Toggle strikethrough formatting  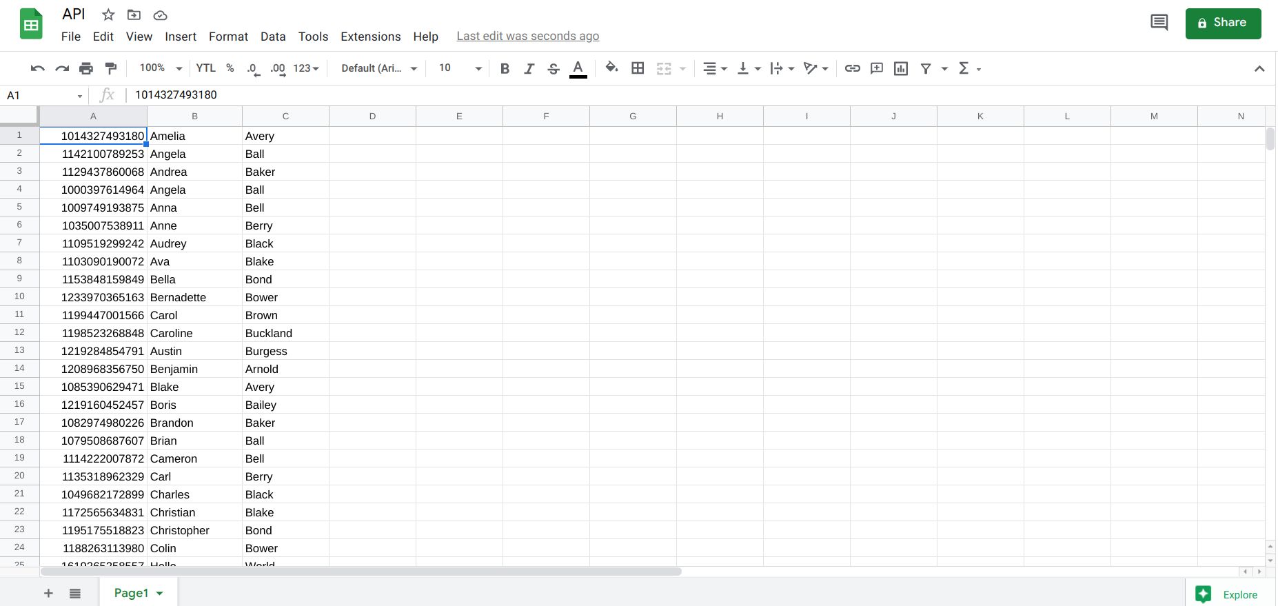pyautogui.click(x=553, y=68)
